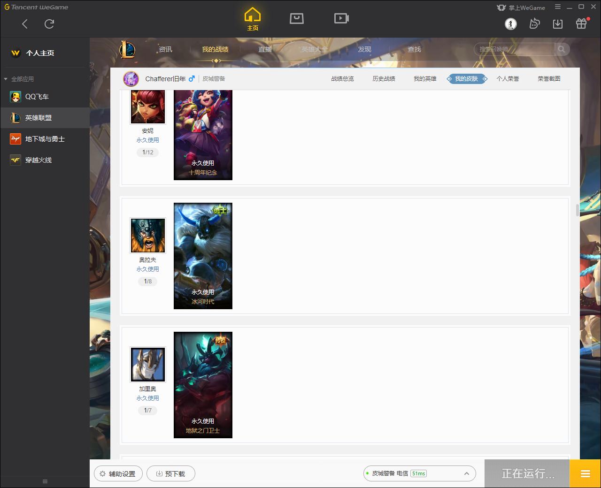601x488 pixels.
Task: Open the download manager icon
Action: (x=558, y=24)
